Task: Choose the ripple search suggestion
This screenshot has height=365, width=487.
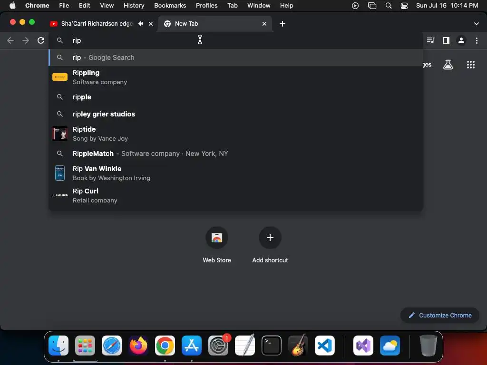Action: coord(236,97)
